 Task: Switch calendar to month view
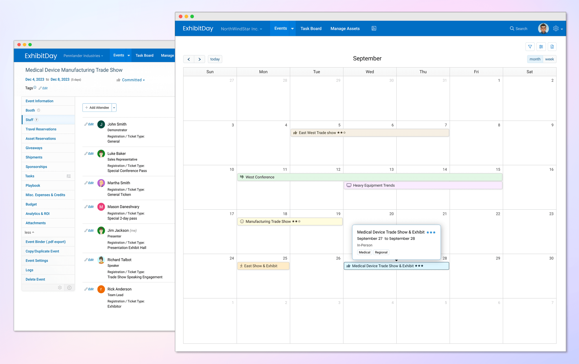[535, 59]
